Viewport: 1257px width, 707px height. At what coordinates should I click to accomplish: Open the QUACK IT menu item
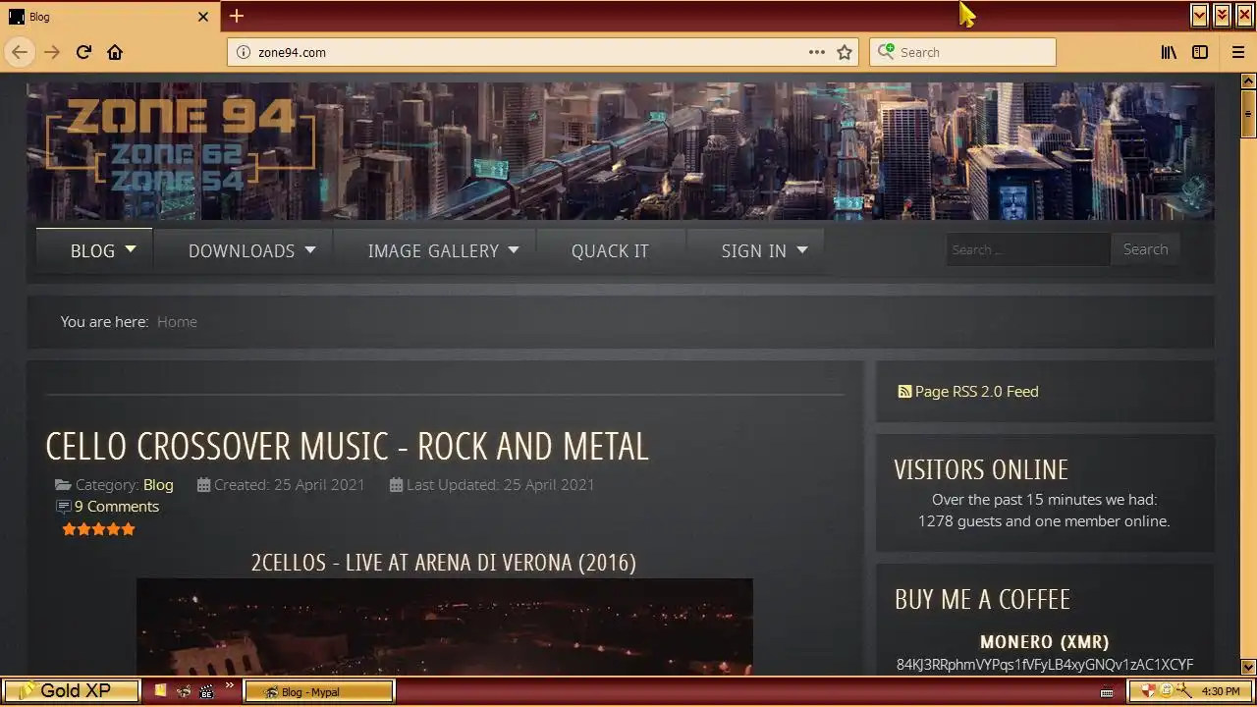coord(610,251)
